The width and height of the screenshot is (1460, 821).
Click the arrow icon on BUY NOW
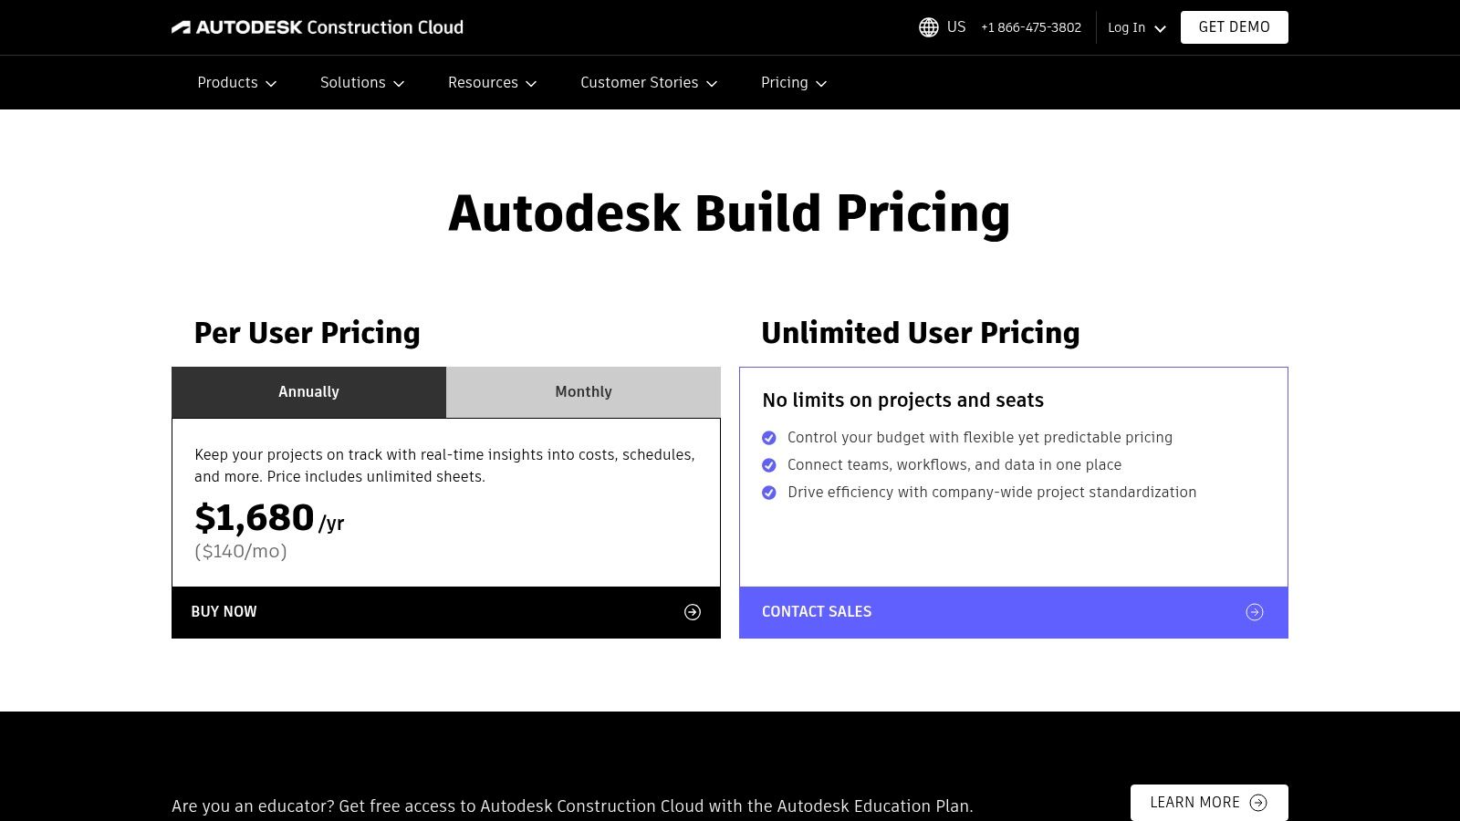click(x=694, y=612)
